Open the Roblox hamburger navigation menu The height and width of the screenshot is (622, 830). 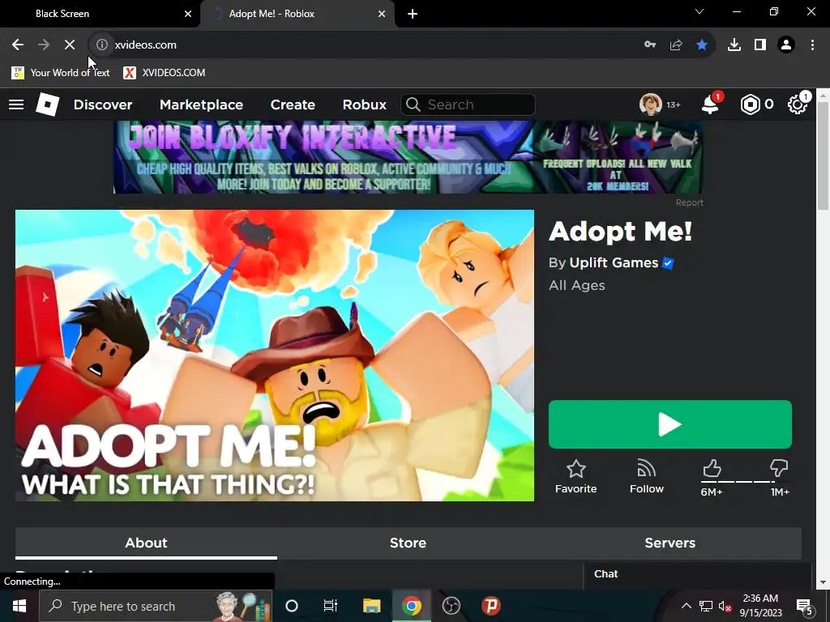pyautogui.click(x=16, y=104)
